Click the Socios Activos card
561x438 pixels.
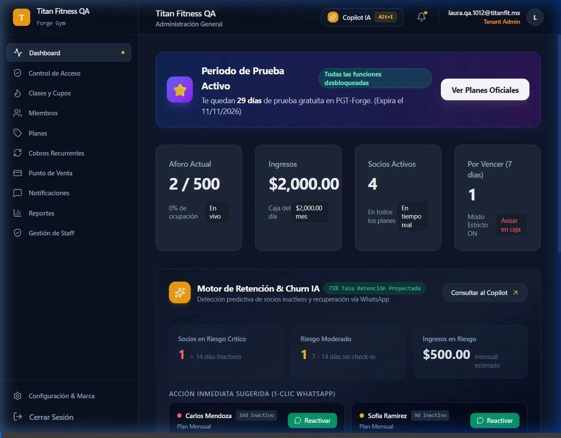[398, 198]
